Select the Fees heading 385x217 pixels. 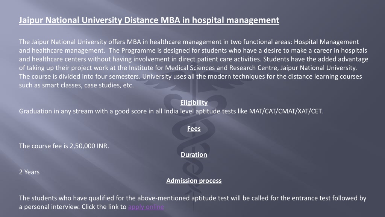click(x=194, y=128)
